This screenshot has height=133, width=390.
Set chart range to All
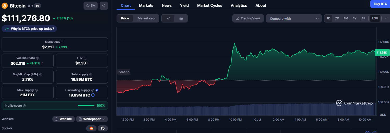pos(363,18)
